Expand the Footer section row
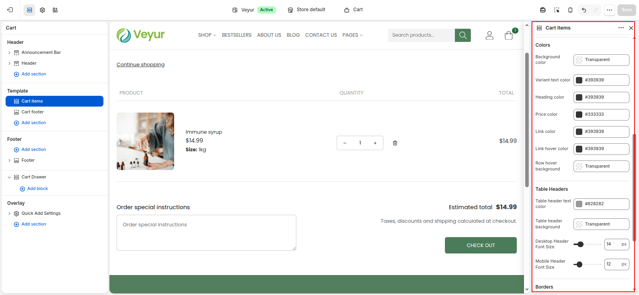Viewport: 639px width, 295px height. point(9,160)
